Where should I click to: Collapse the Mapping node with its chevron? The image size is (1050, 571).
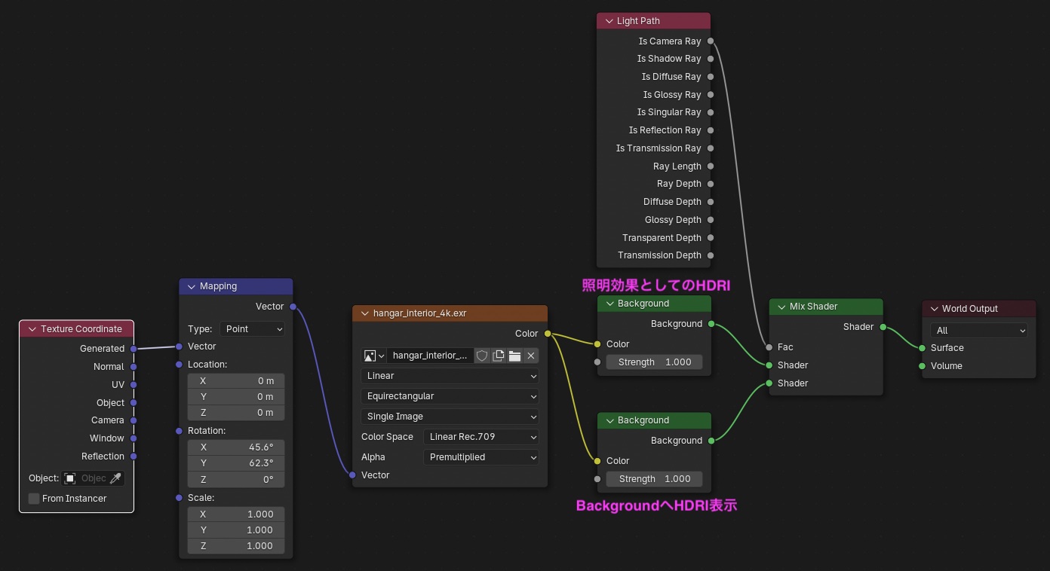189,286
